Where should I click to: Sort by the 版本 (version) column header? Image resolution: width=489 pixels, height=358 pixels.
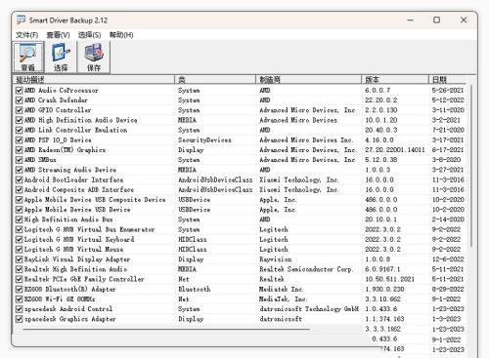tap(395, 79)
